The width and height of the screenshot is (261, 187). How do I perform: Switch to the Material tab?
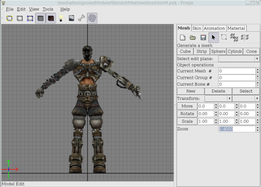[x=236, y=29]
